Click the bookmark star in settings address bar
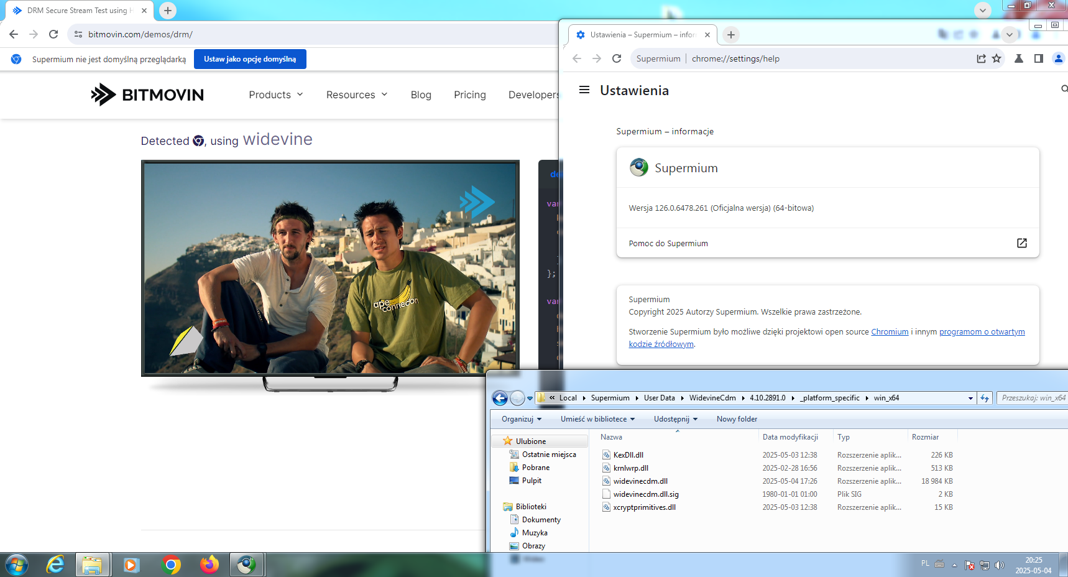This screenshot has width=1068, height=577. (997, 58)
